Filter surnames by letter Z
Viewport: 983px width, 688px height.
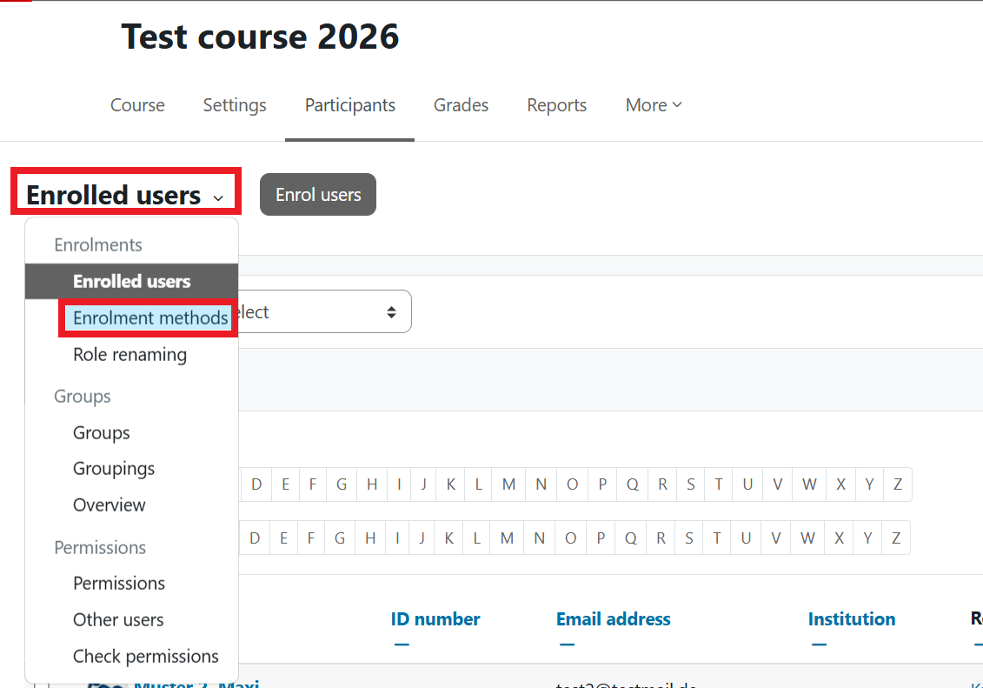point(897,538)
